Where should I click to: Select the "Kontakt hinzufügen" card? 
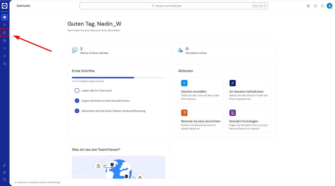pyautogui.click(x=249, y=120)
